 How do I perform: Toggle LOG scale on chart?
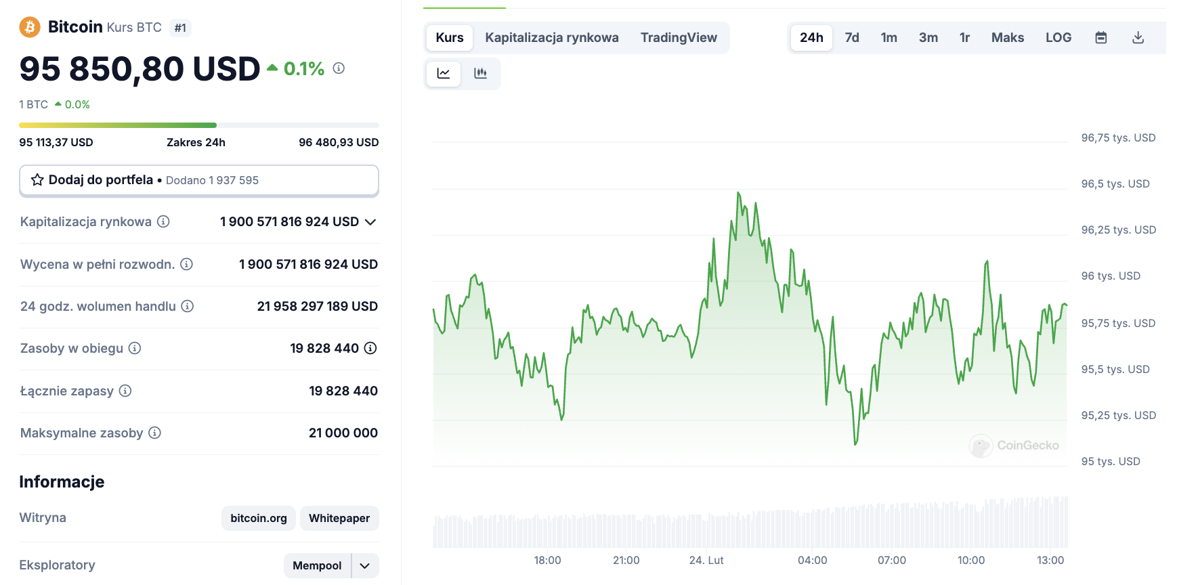tap(1058, 37)
